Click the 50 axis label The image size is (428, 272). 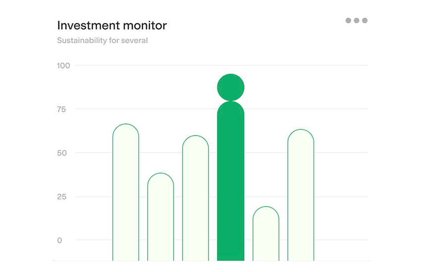point(62,153)
